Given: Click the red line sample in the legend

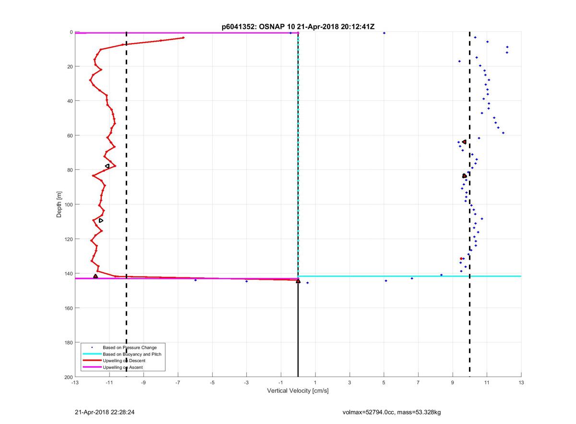Looking at the screenshot, I should pyautogui.click(x=92, y=360).
